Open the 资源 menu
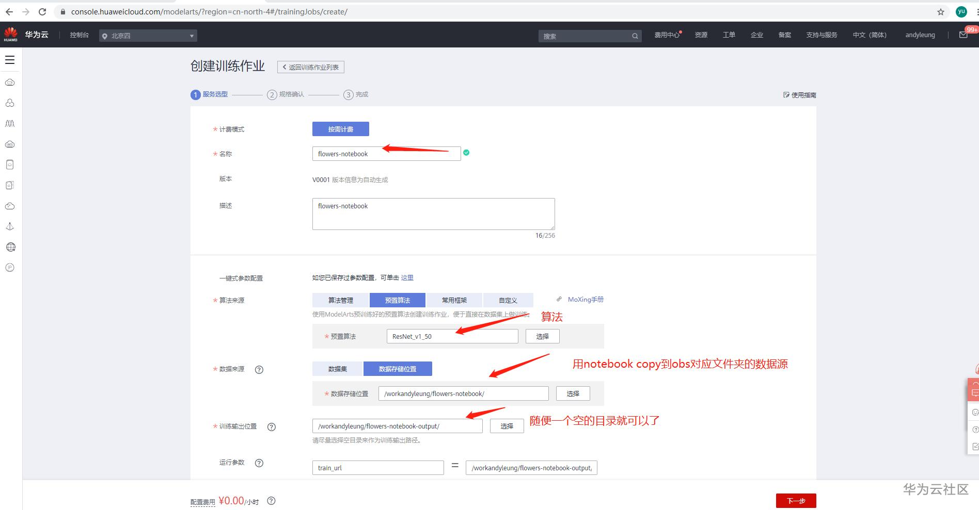Viewport: 979px width, 510px height. point(701,35)
